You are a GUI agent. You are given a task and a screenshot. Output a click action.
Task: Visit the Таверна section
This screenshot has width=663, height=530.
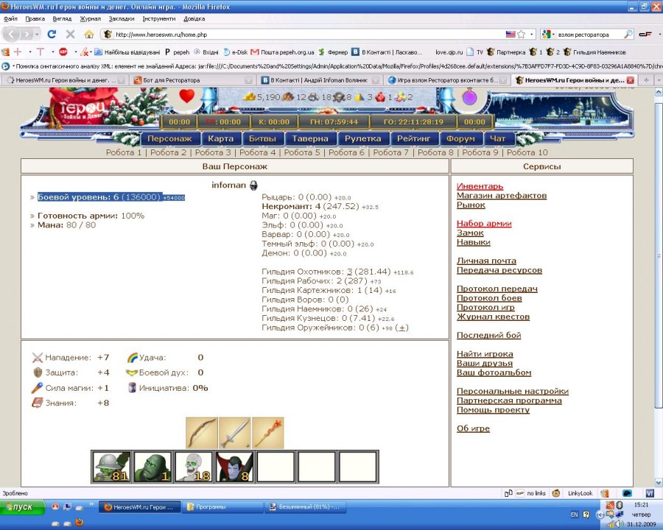310,138
